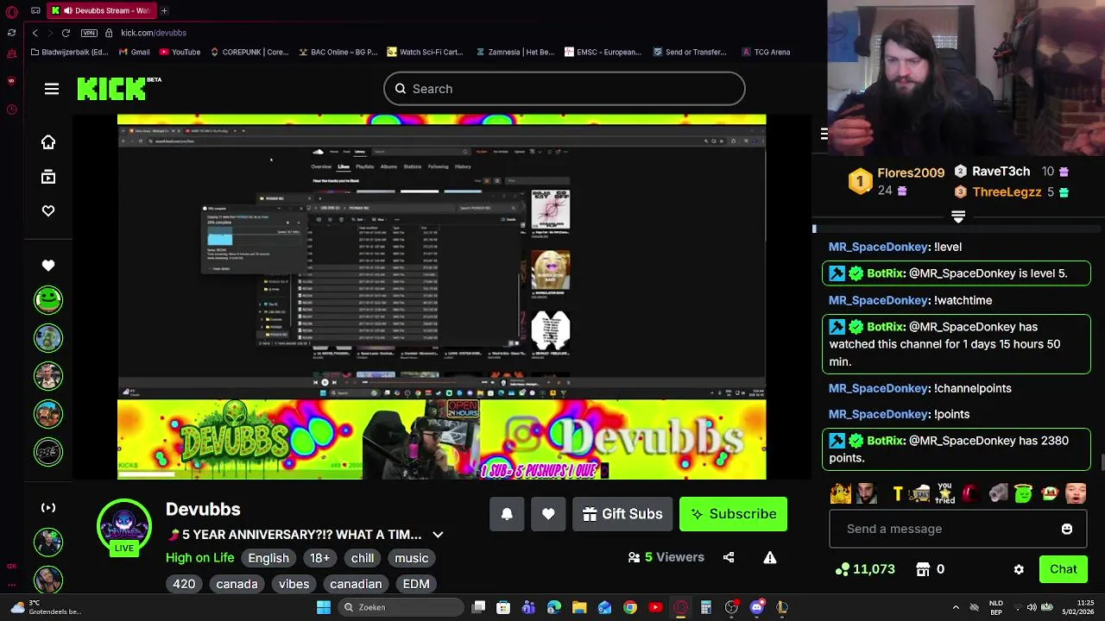Toggle notifications with the bell button
1105x621 pixels.
[x=507, y=514]
